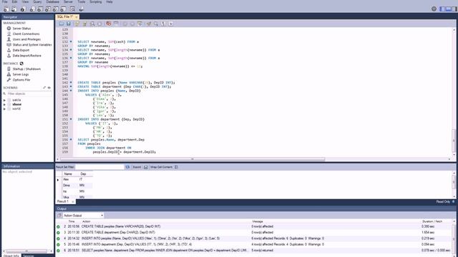Stop the running query
458x257 pixels.
(99, 24)
